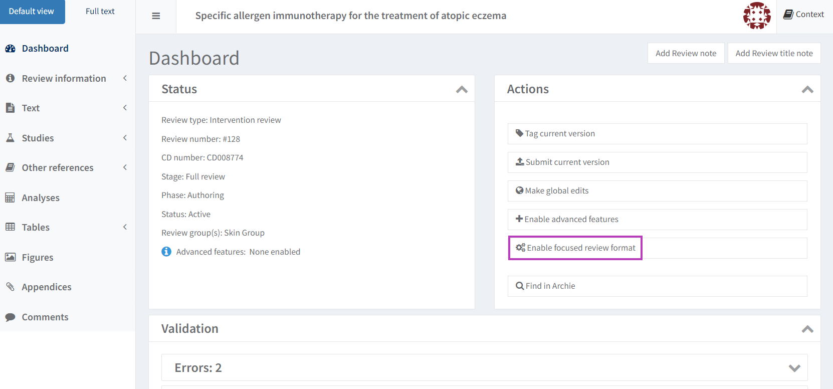Switch to Full text view
This screenshot has width=833, height=389.
point(100,12)
